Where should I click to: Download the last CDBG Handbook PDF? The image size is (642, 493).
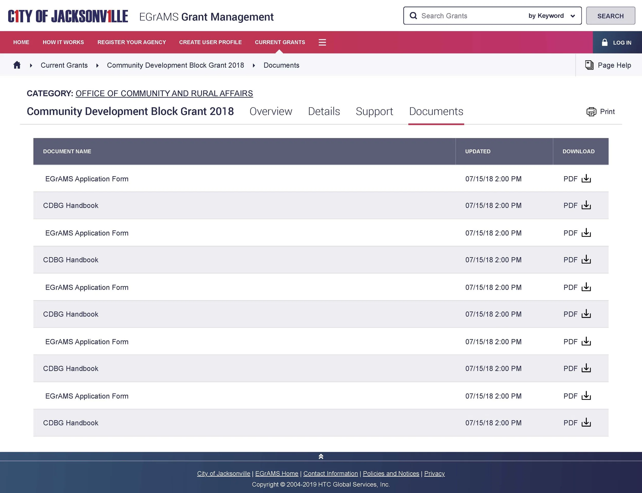pyautogui.click(x=586, y=422)
